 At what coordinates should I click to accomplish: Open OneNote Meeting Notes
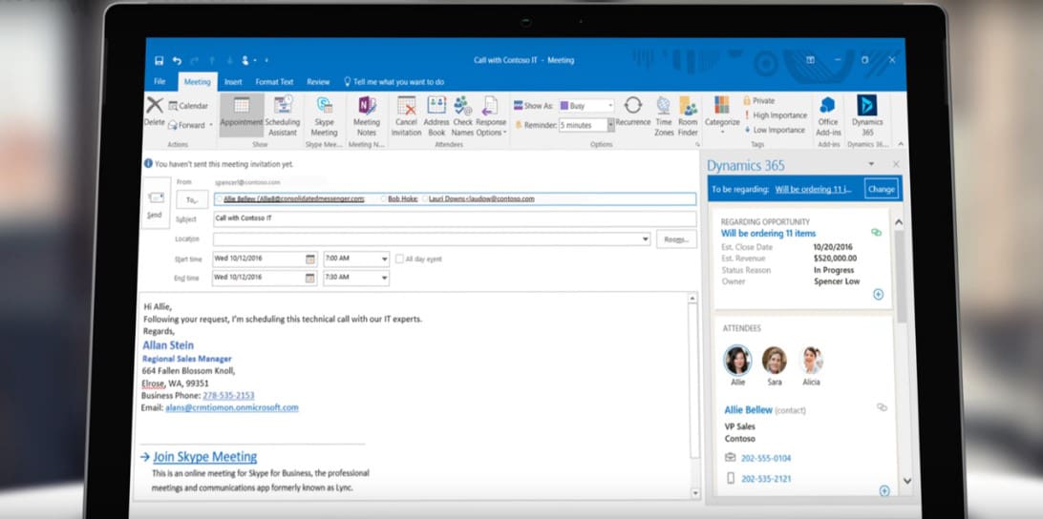click(x=366, y=115)
